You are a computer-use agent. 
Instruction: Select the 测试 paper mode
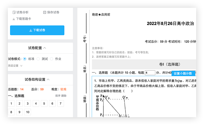(38, 59)
